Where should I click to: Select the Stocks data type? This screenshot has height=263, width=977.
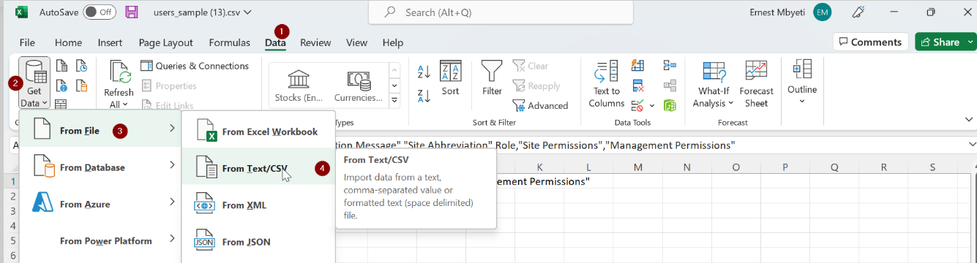click(298, 86)
